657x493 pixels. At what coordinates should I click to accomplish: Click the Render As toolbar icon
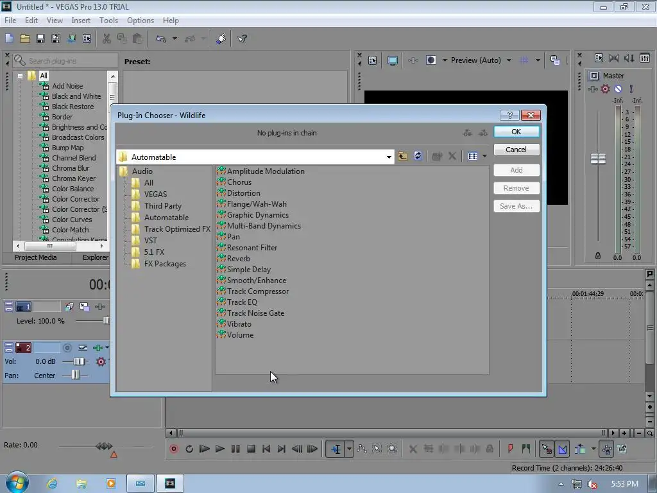tap(72, 39)
